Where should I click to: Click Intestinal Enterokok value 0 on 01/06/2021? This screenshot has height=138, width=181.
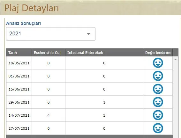(104, 76)
